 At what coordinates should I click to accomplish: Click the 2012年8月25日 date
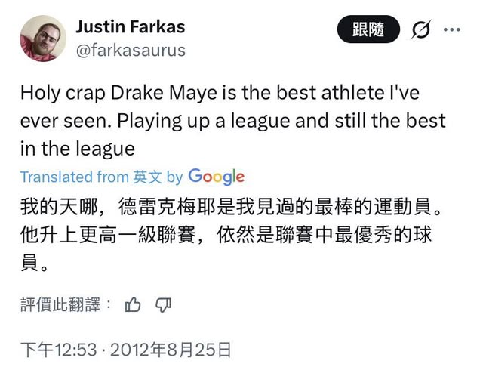[x=171, y=350]
